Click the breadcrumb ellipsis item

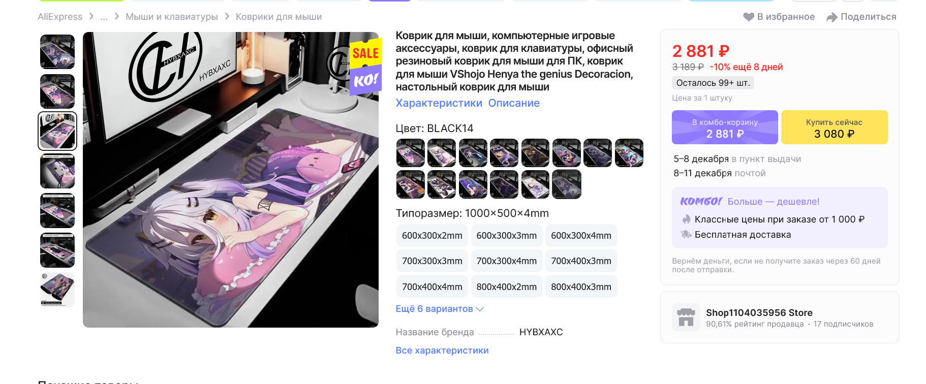pyautogui.click(x=104, y=17)
